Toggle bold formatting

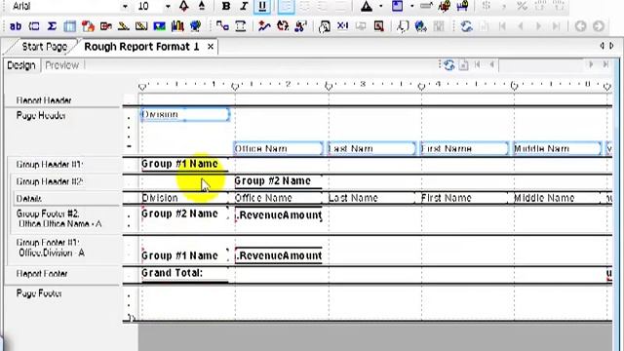pos(226,6)
